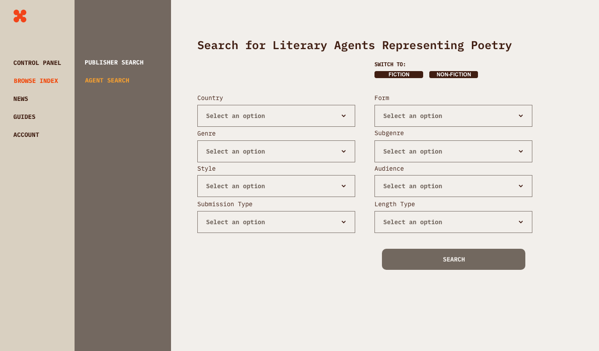
Task: Click the Submission Type chevron arrow
Action: click(344, 222)
